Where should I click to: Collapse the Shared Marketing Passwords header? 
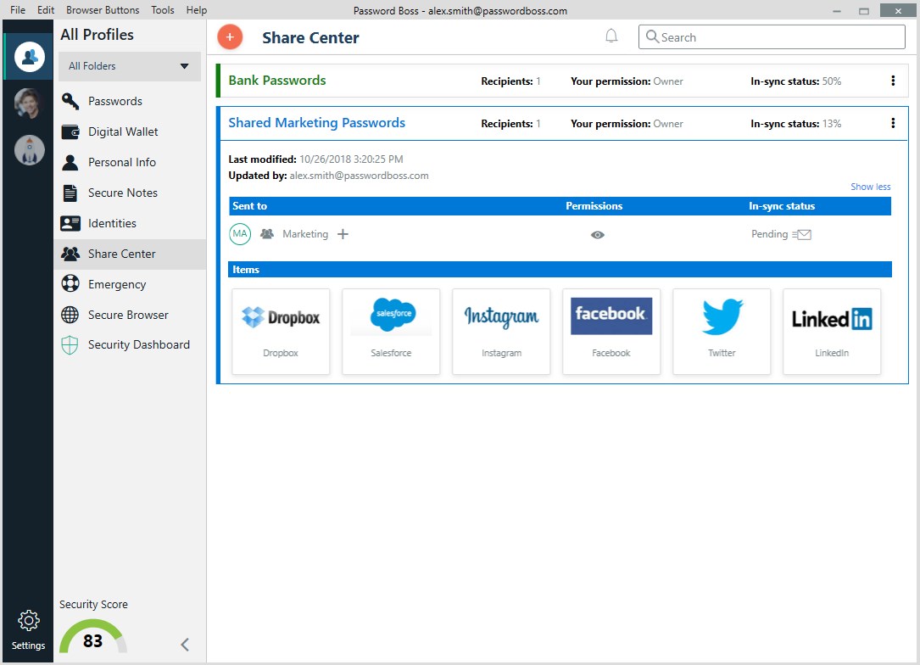coord(563,123)
